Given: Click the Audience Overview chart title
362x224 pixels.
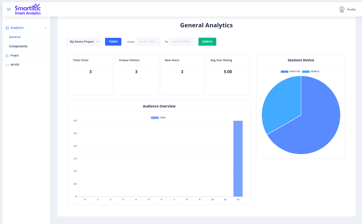Looking at the screenshot, I should pyautogui.click(x=159, y=106).
